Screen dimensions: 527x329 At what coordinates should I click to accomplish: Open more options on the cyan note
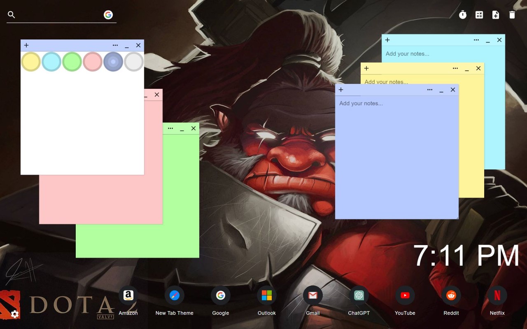pos(476,40)
